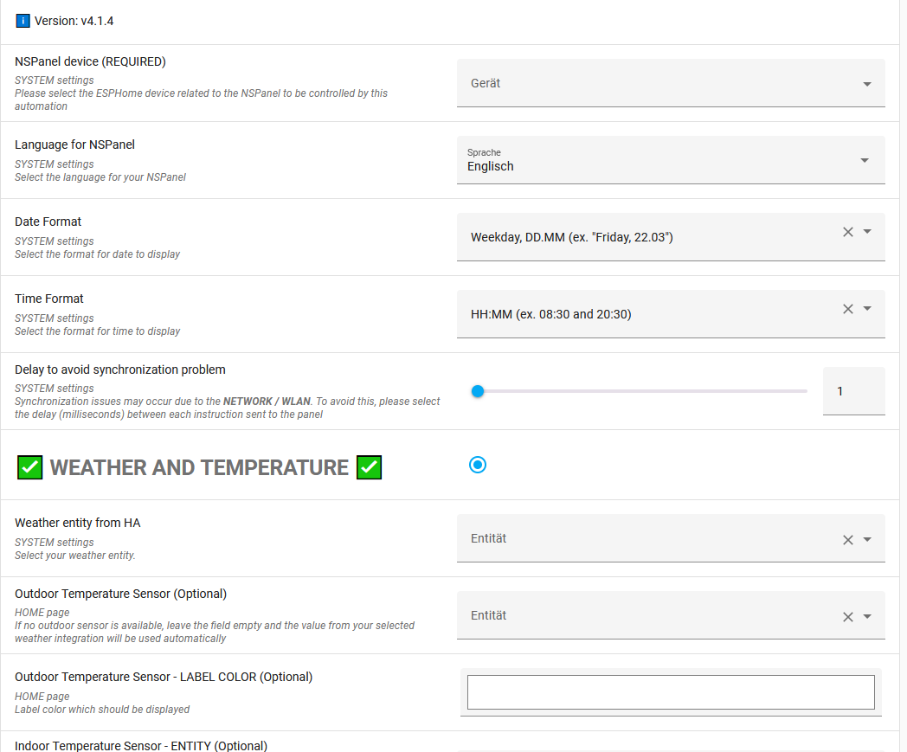
Task: Click the synchronization delay slider handle
Action: (477, 391)
